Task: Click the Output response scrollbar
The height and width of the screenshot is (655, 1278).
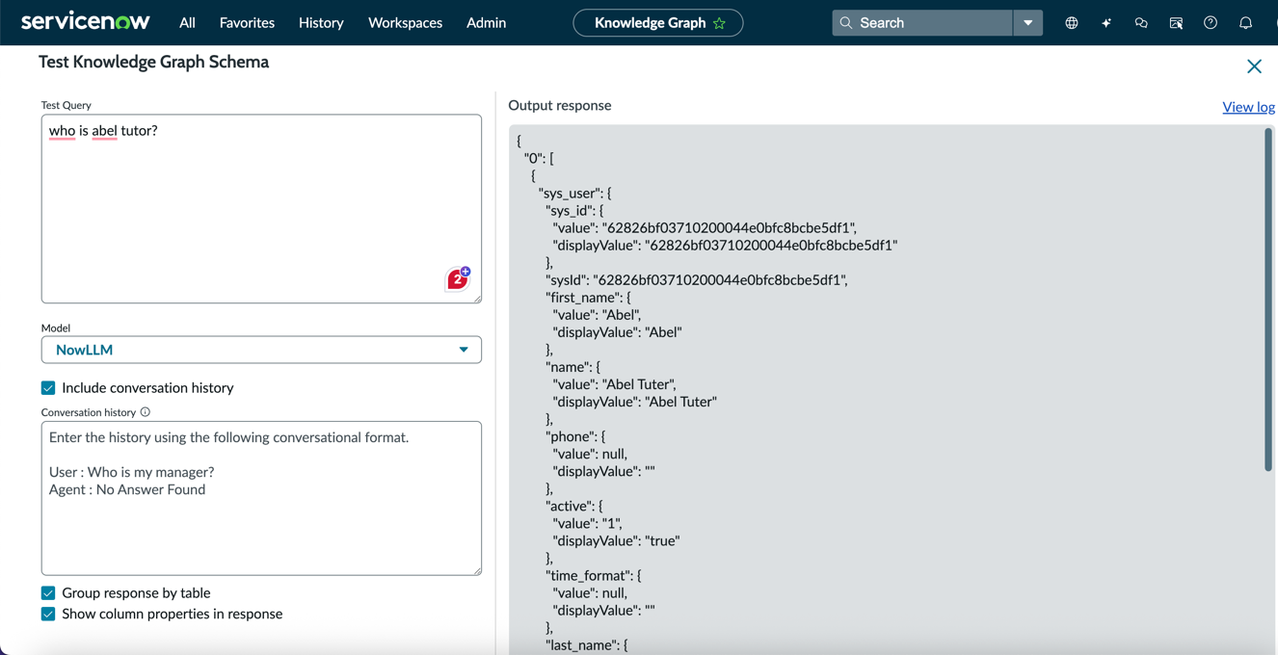Action: pyautogui.click(x=1268, y=301)
